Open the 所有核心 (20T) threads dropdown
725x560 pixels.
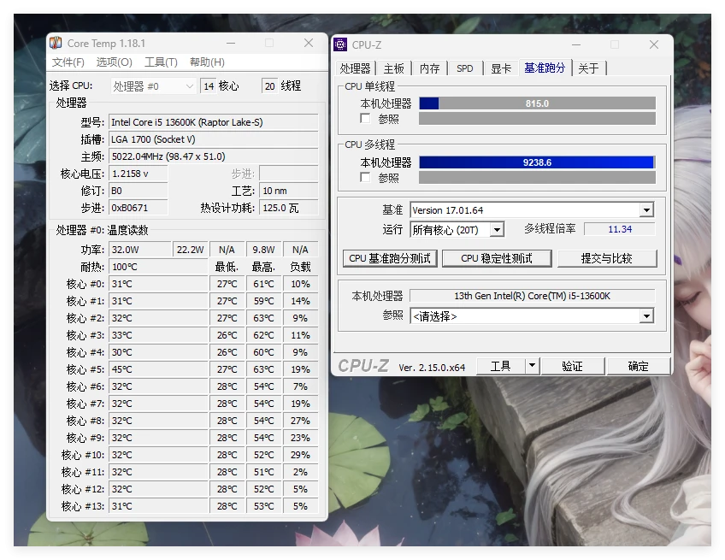(497, 229)
